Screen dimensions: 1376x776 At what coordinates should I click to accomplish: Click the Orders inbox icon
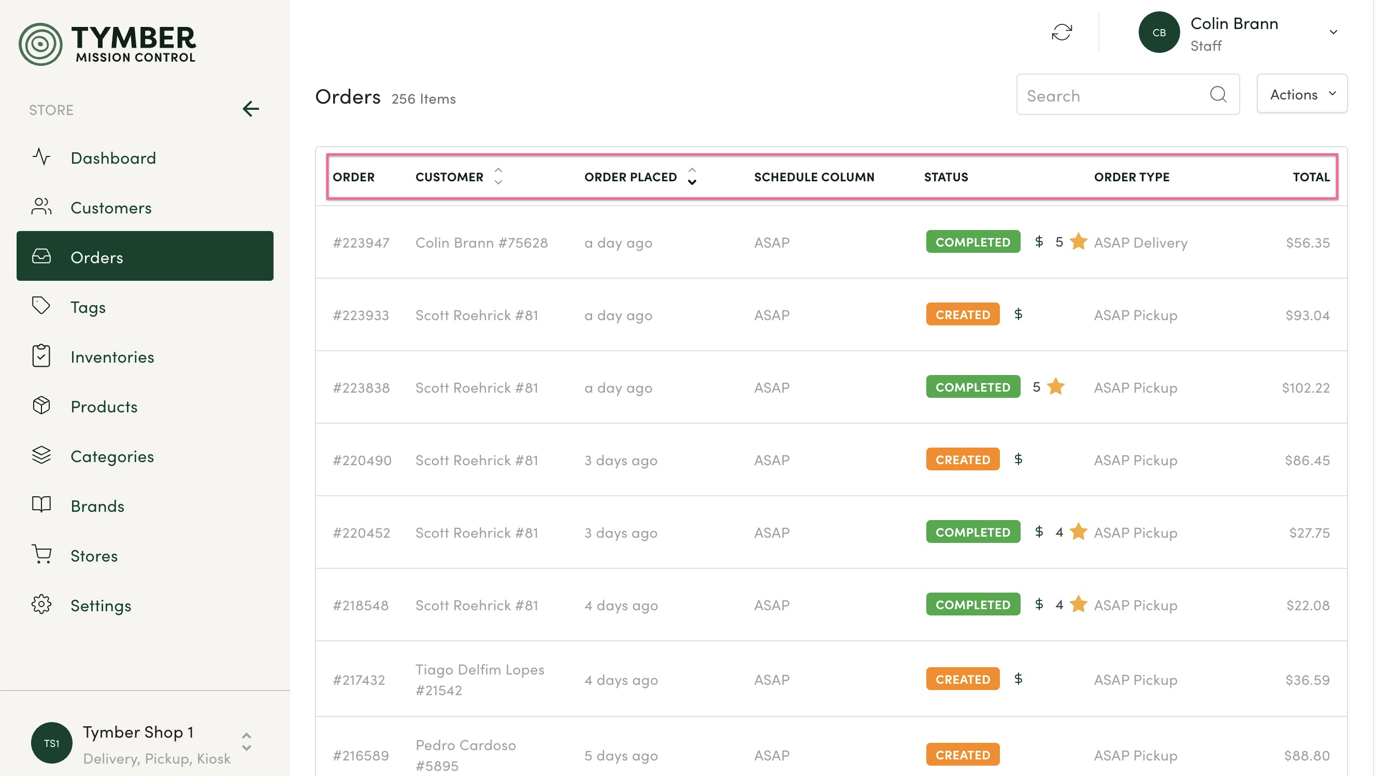41,256
